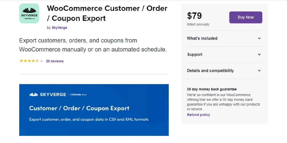Viewport: 287px width, 143px height.
Task: Click the GoDaddy Brand text in the banner
Action: [78, 95]
